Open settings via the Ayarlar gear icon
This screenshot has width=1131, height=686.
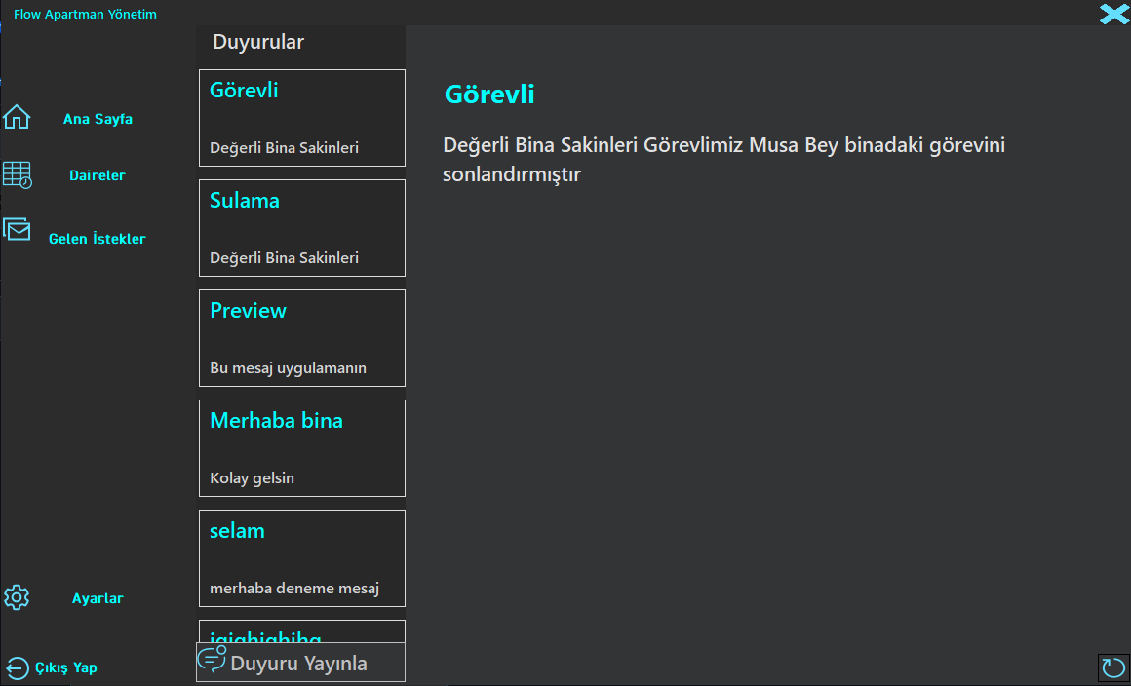point(17,597)
